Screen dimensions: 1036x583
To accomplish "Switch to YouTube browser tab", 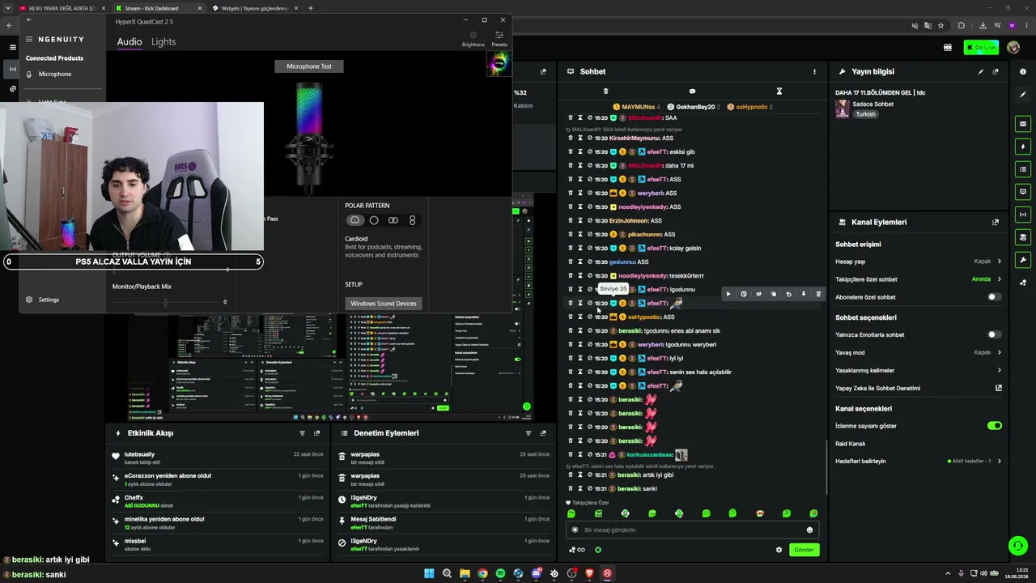I will pos(62,8).
